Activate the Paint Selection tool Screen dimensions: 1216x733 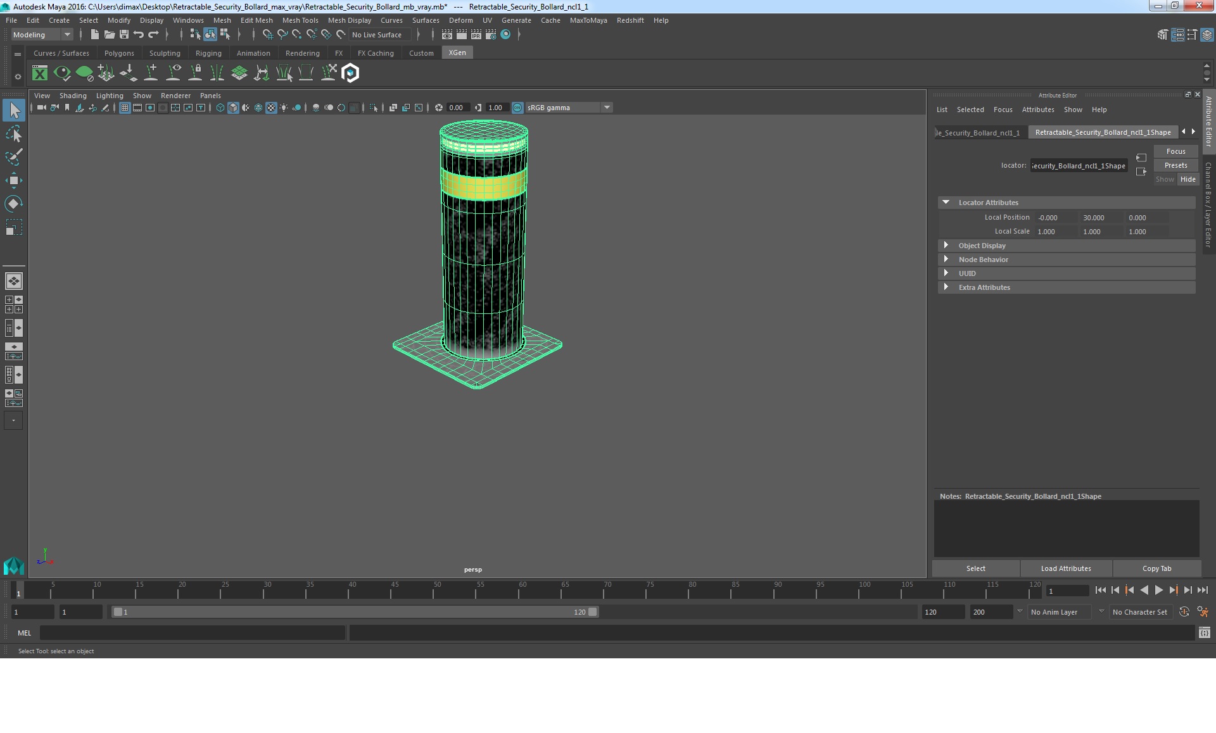(13, 157)
